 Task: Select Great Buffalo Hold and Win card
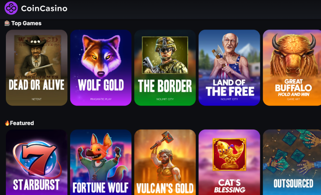pos(292,68)
